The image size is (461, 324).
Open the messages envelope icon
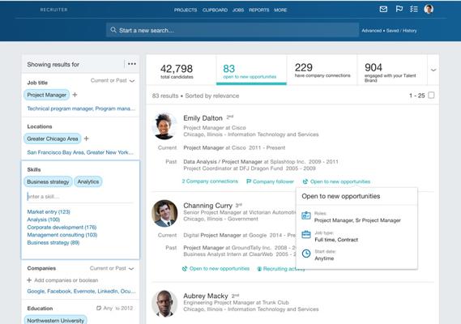click(383, 10)
